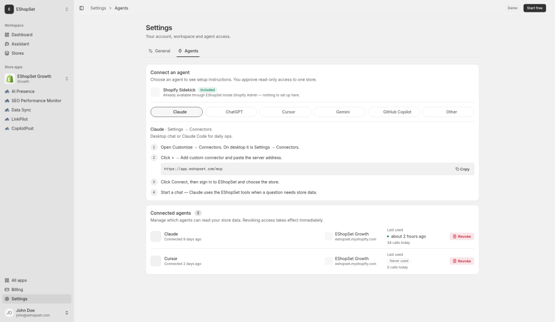Copy the MCP server address
This screenshot has width=555, height=322.
click(x=462, y=169)
